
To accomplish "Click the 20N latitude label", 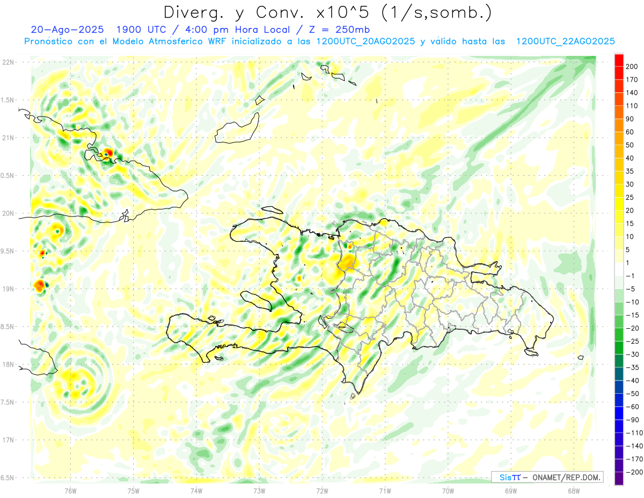I will (8, 213).
